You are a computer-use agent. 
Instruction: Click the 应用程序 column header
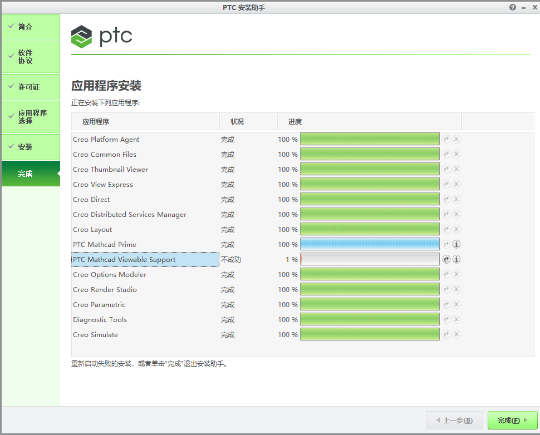point(145,121)
